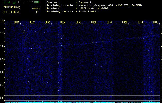Viewport: 162px width, 103px height.
Task: Click the 0634 time label
Action: coord(63,22)
